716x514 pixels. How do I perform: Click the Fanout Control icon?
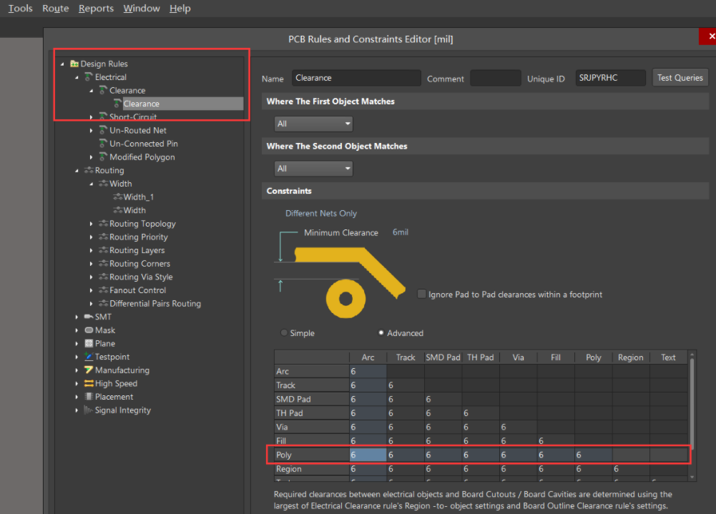[103, 290]
